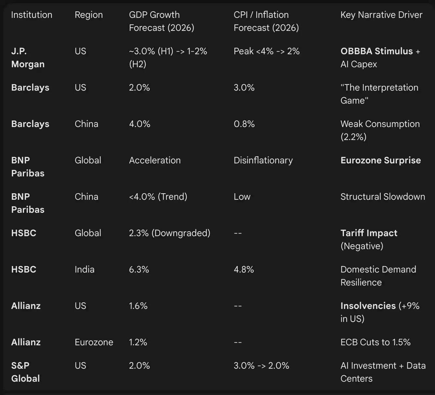The height and width of the screenshot is (395, 435).
Task: Select the CPI / Inflation Forecast header
Action: point(266,21)
